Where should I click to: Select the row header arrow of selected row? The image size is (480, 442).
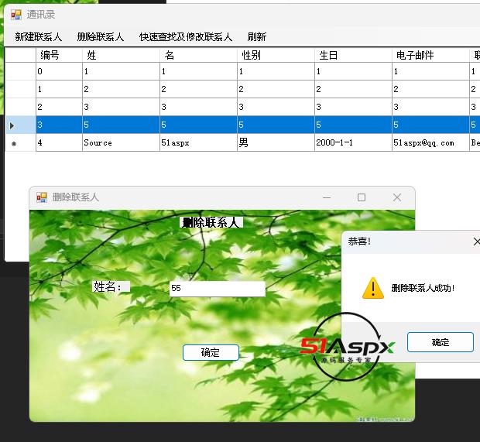(20, 125)
